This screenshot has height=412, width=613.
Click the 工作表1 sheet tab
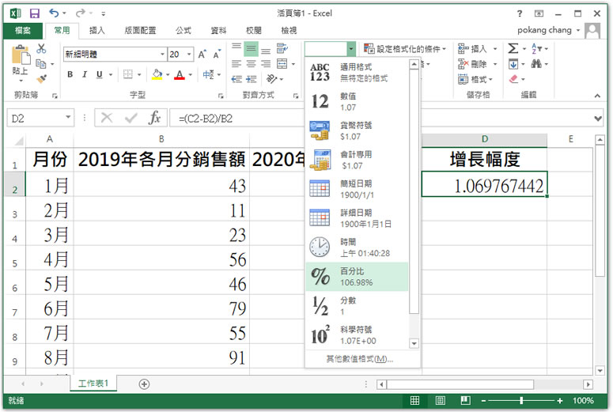point(93,384)
